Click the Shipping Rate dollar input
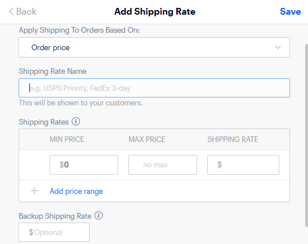Viewport: 308px width, 244px height. 243,165
